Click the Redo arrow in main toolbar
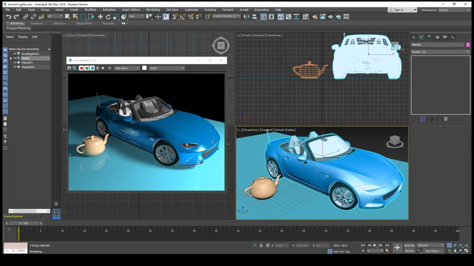 click(16, 17)
